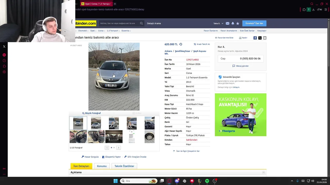The height and width of the screenshot is (185, 330).
Task: Show hidden system tray icons
Action: 292,181
